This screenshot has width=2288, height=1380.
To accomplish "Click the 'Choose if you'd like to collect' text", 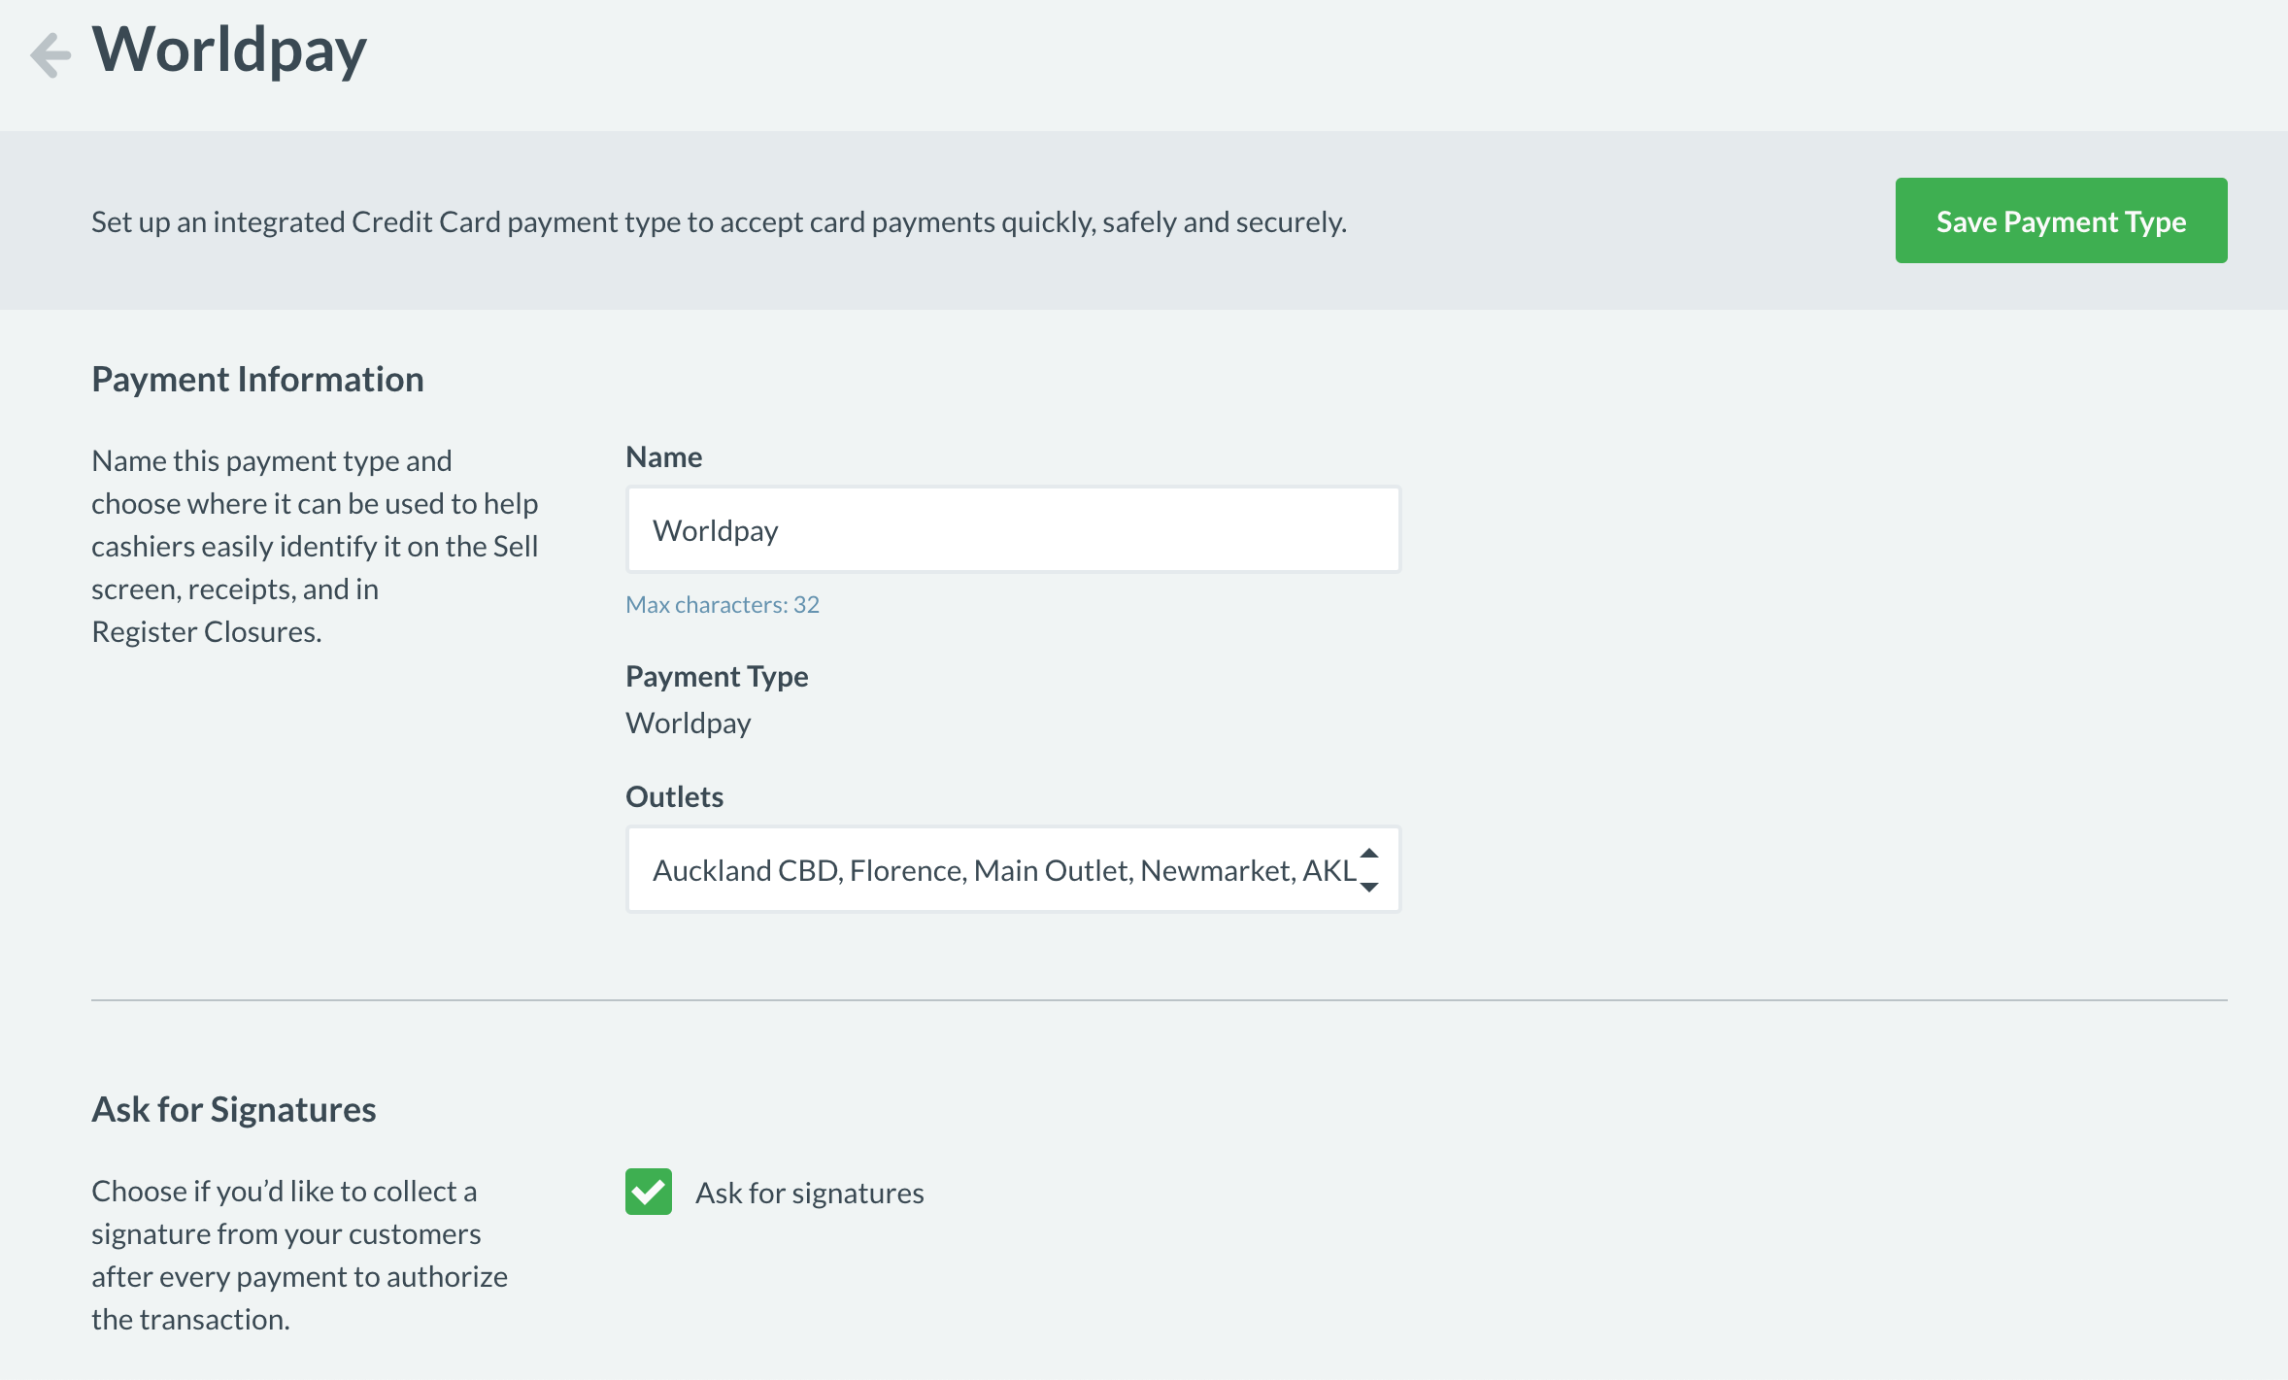I will (299, 1255).
